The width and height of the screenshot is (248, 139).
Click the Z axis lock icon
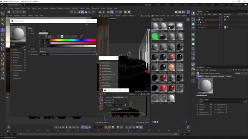[x=21, y=12]
